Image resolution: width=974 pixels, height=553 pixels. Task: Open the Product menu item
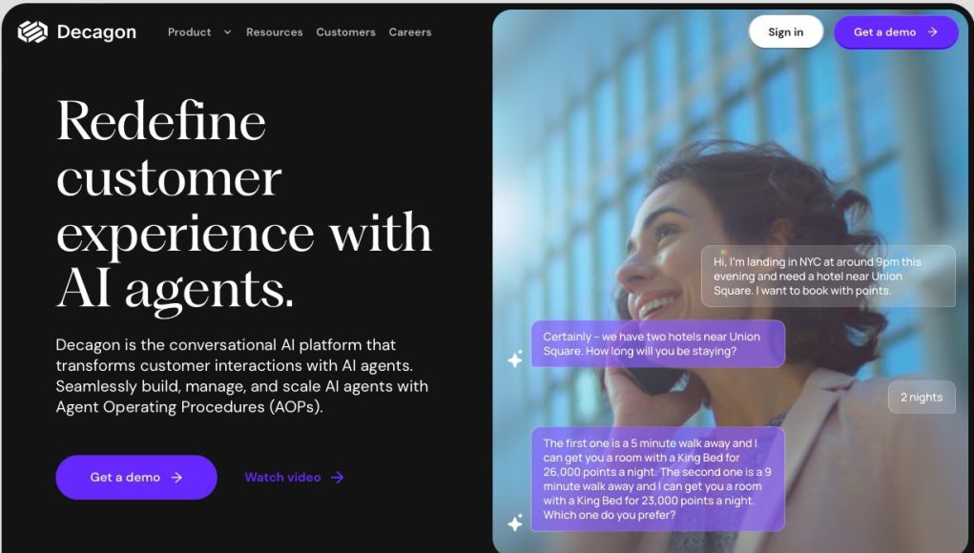(190, 32)
